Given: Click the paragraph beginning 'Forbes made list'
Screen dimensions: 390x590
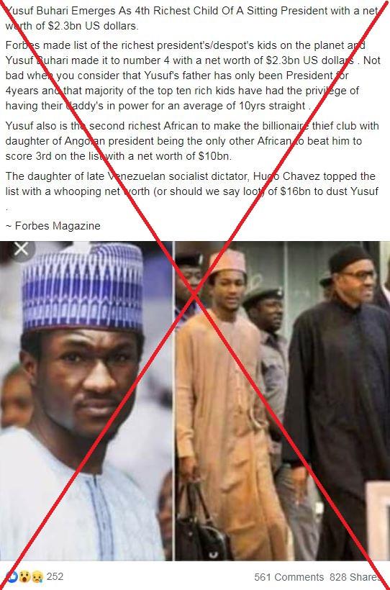Looking at the screenshot, I should click(193, 76).
